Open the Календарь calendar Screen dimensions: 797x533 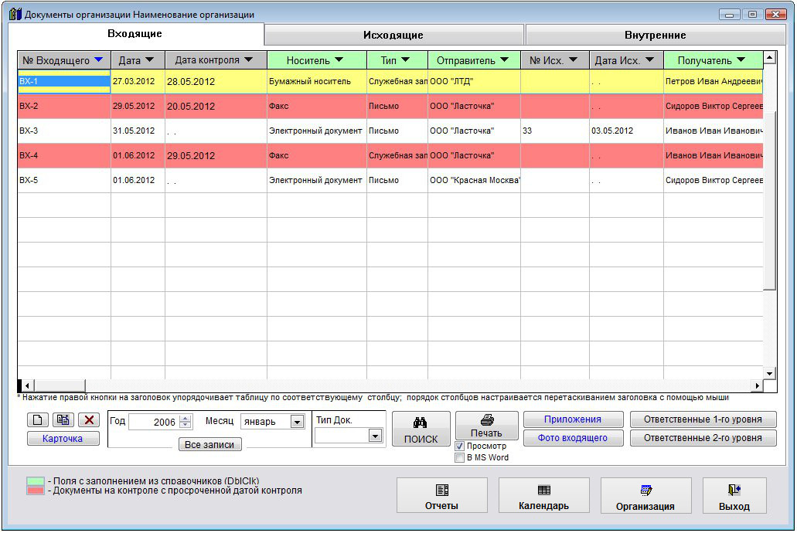pos(543,496)
